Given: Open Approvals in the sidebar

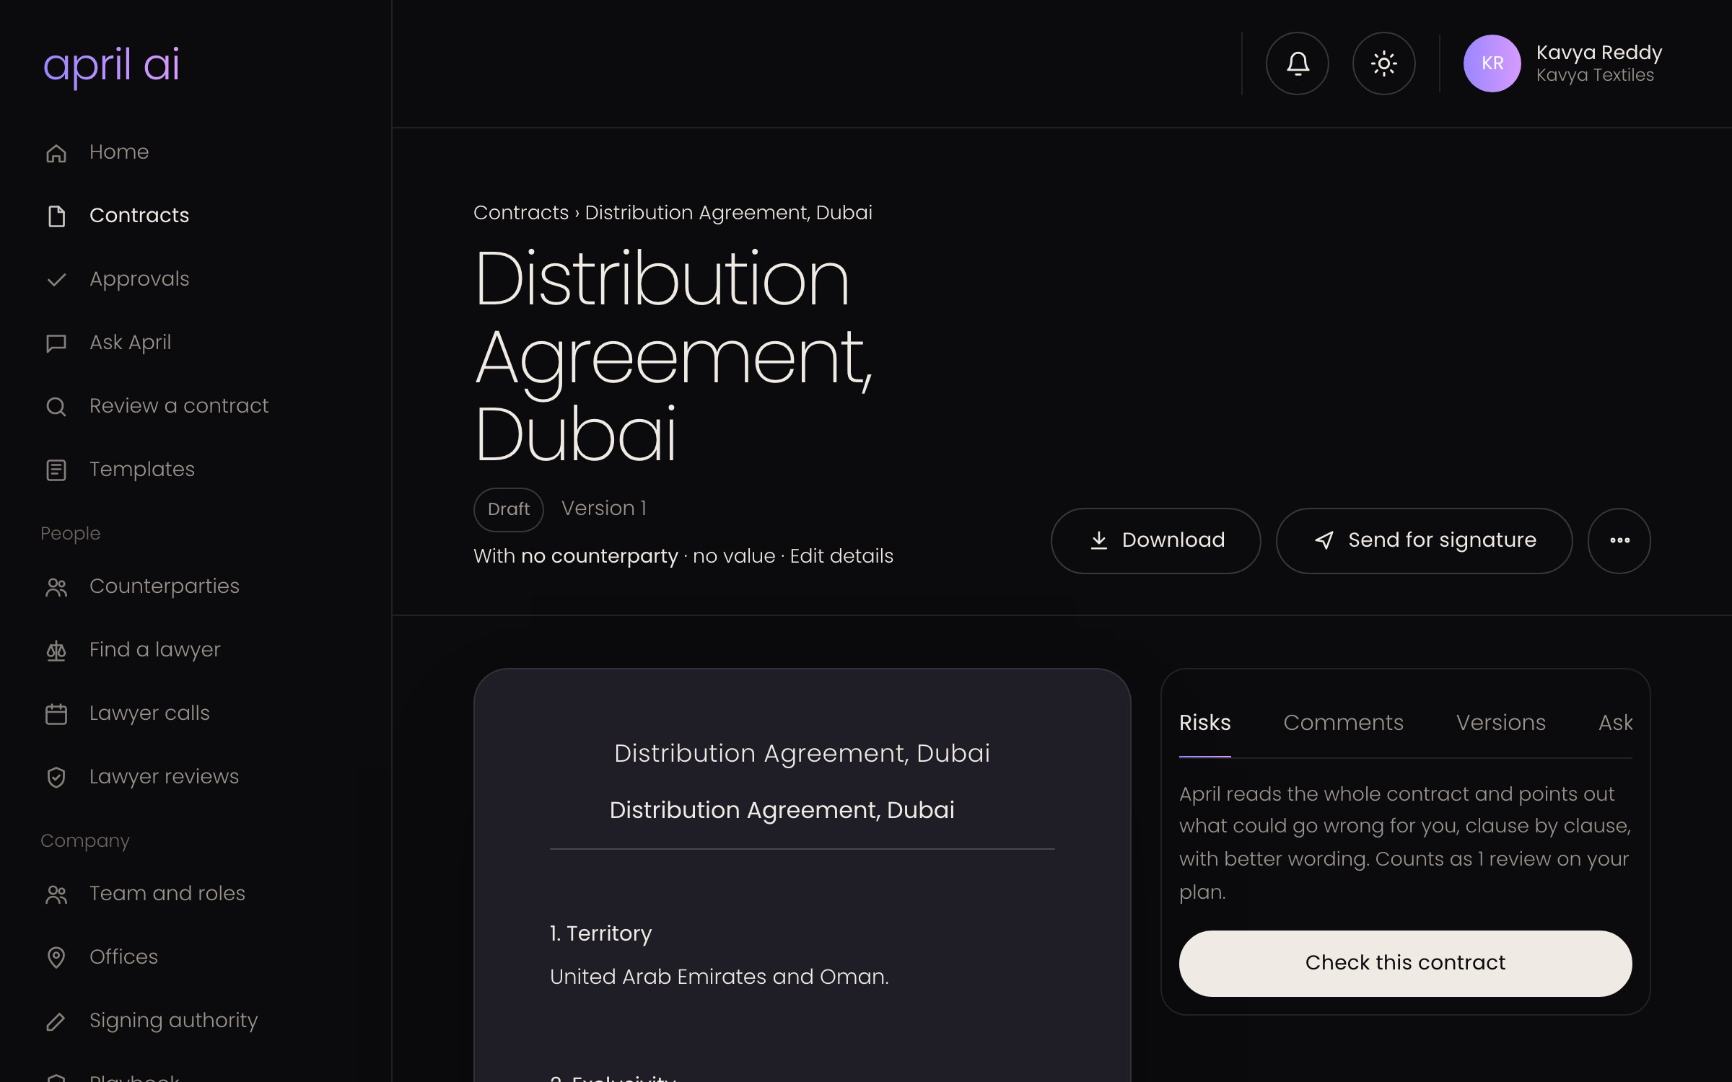Looking at the screenshot, I should (x=139, y=279).
